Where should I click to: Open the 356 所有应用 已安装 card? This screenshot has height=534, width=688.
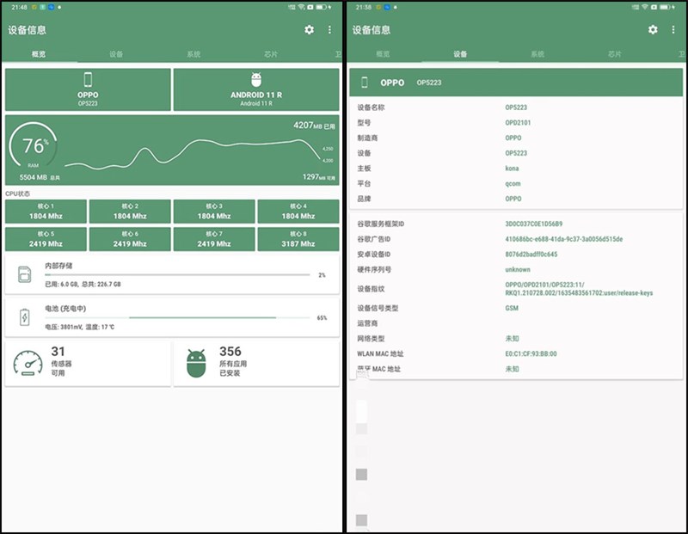pyautogui.click(x=256, y=364)
